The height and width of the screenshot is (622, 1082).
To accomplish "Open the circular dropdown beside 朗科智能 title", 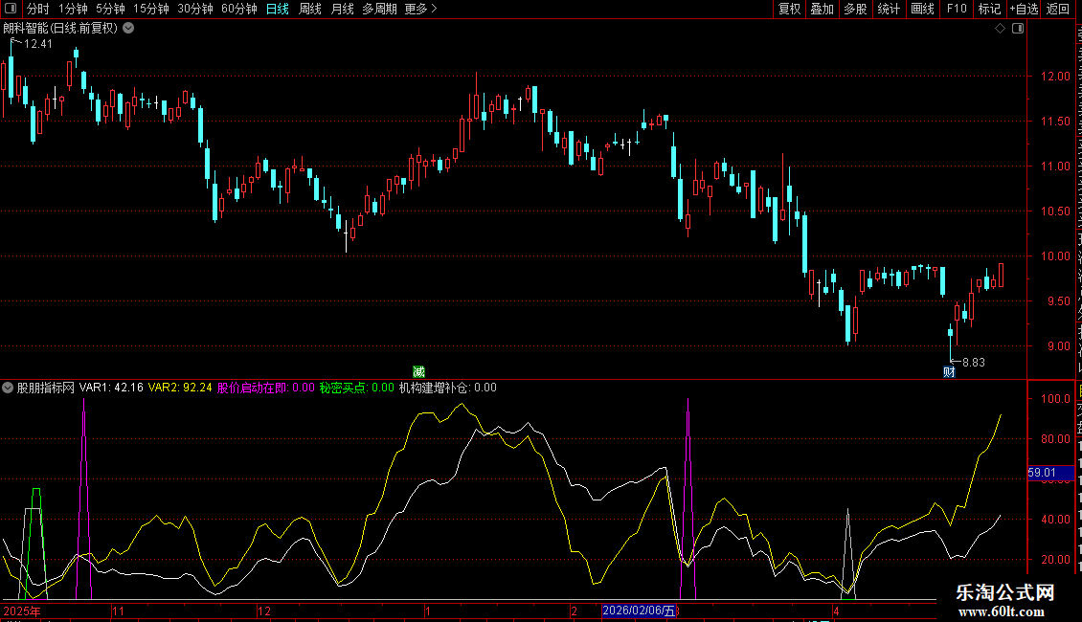I will tap(128, 29).
